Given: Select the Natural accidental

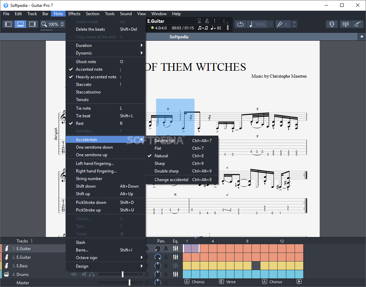Looking at the screenshot, I should pyautogui.click(x=181, y=156).
